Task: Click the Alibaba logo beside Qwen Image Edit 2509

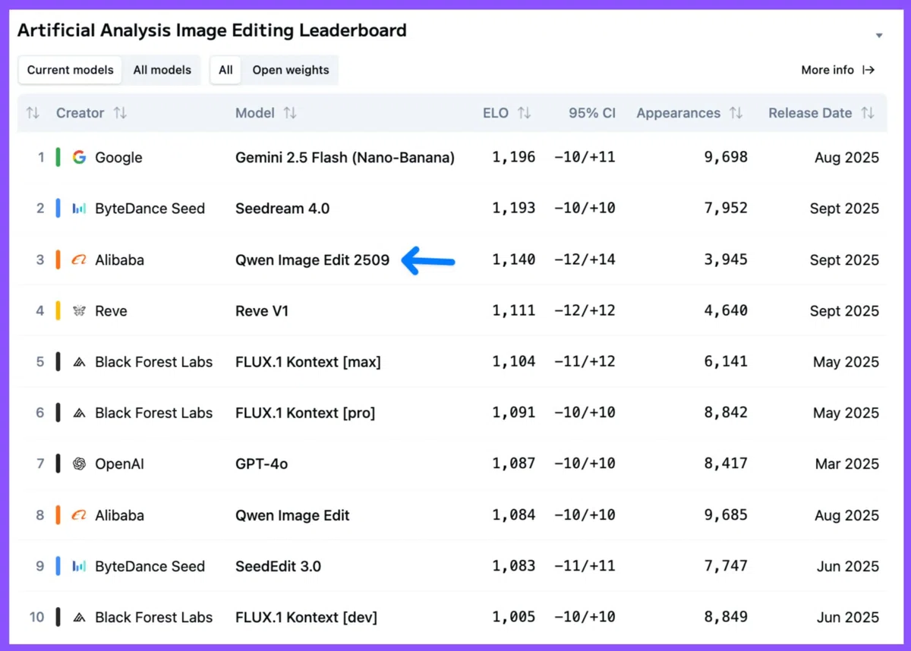Action: pyautogui.click(x=79, y=260)
